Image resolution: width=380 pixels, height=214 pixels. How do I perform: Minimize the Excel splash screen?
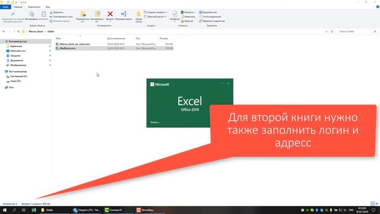(x=223, y=83)
